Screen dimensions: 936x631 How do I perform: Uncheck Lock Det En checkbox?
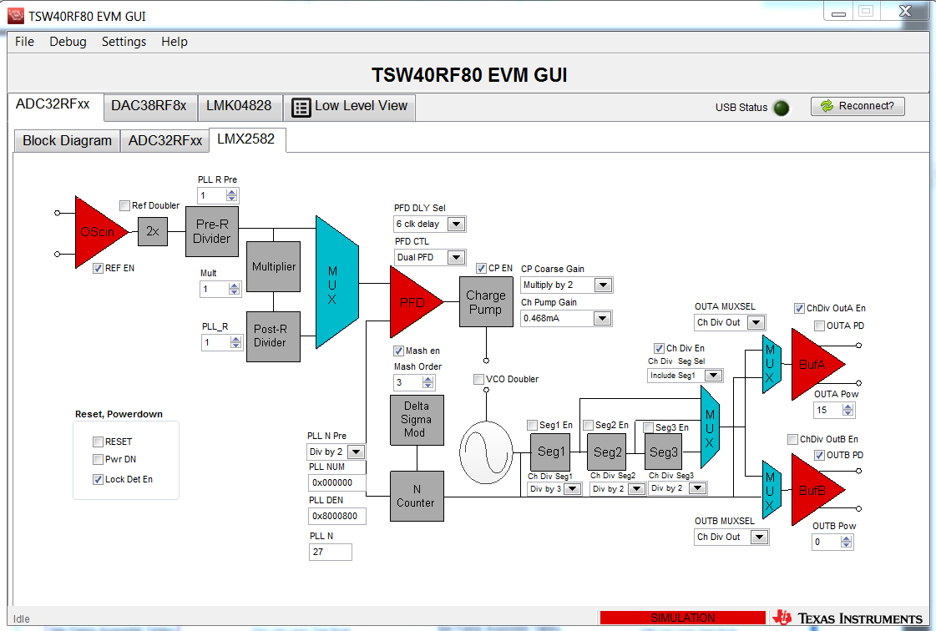click(98, 479)
